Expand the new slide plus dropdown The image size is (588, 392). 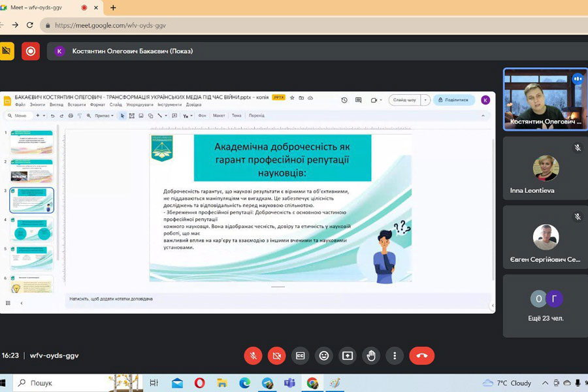(44, 116)
